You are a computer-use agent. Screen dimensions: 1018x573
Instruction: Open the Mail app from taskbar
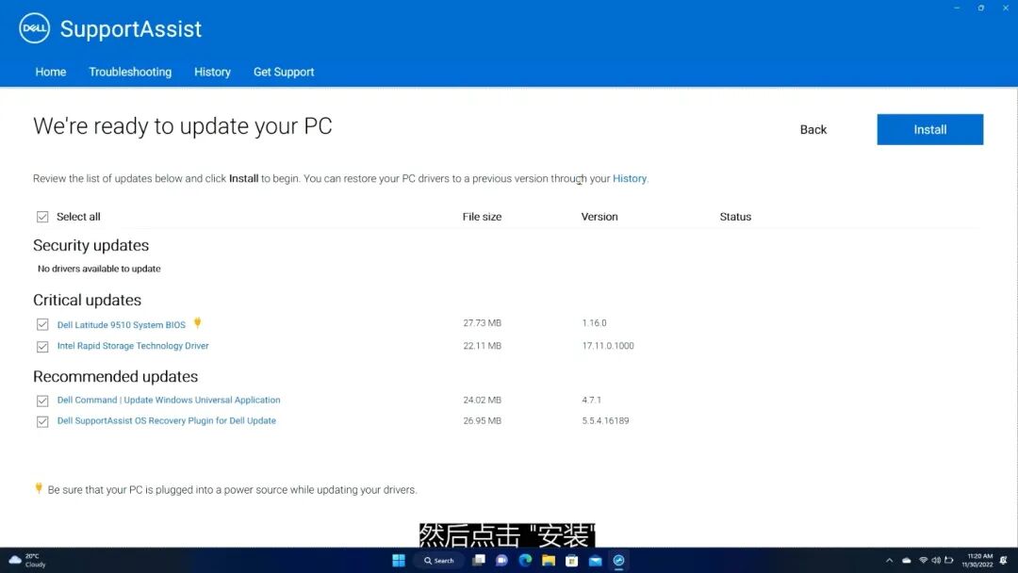(x=596, y=560)
